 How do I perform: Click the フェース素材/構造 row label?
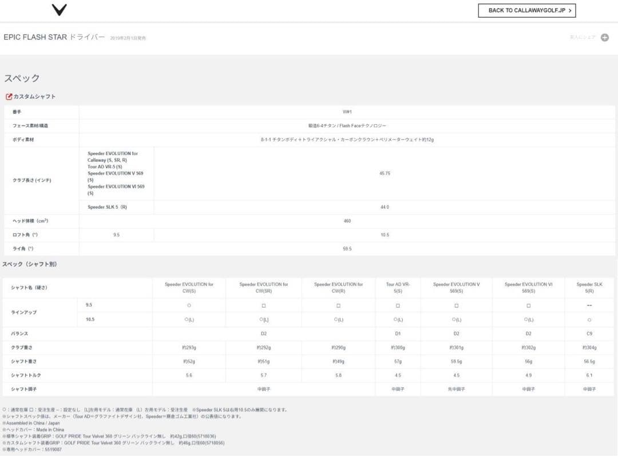(x=30, y=126)
